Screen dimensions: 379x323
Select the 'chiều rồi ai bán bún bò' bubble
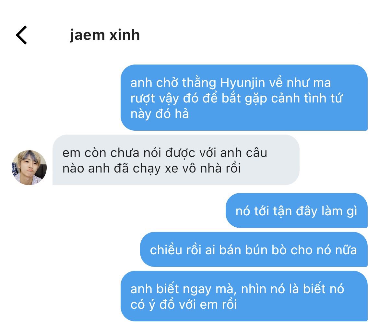click(254, 249)
